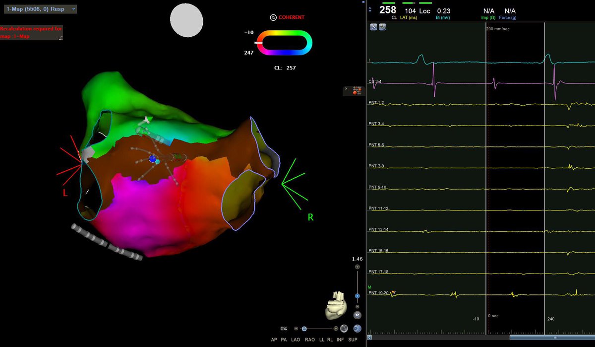The height and width of the screenshot is (347, 595).
Task: Click the gray sphere mesh icon
Action: pyautogui.click(x=344, y=328)
